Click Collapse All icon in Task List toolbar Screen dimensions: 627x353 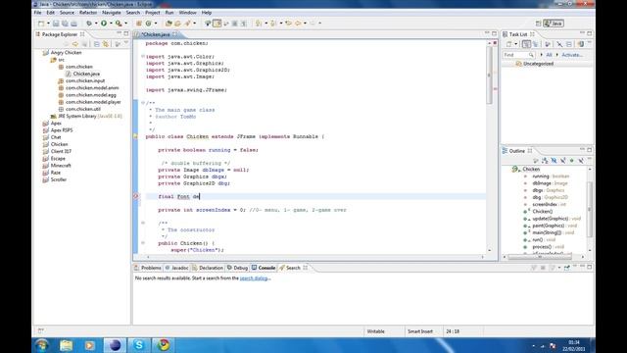point(569,44)
